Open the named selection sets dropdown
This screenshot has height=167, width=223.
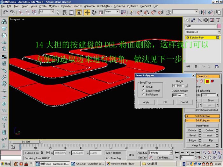[x=196, y=11]
